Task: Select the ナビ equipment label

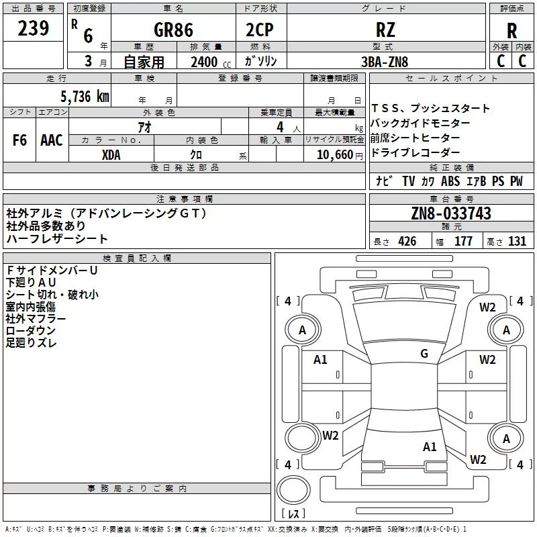Action: point(385,181)
